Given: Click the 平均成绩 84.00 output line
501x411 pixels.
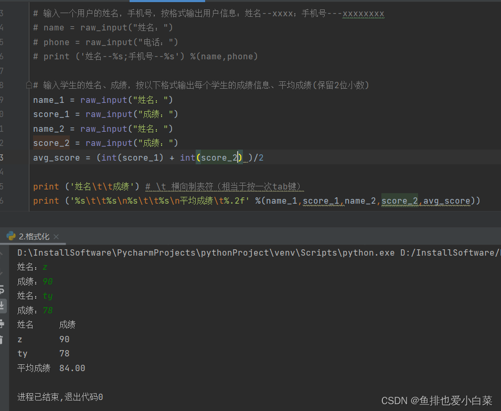Looking at the screenshot, I should pyautogui.click(x=51, y=368).
